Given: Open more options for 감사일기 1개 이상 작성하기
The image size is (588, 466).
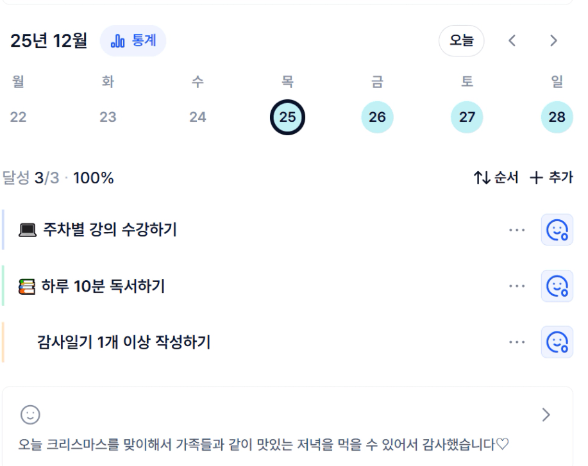Looking at the screenshot, I should (517, 342).
